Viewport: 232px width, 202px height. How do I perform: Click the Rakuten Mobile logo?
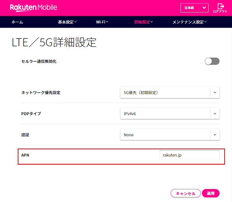[34, 8]
